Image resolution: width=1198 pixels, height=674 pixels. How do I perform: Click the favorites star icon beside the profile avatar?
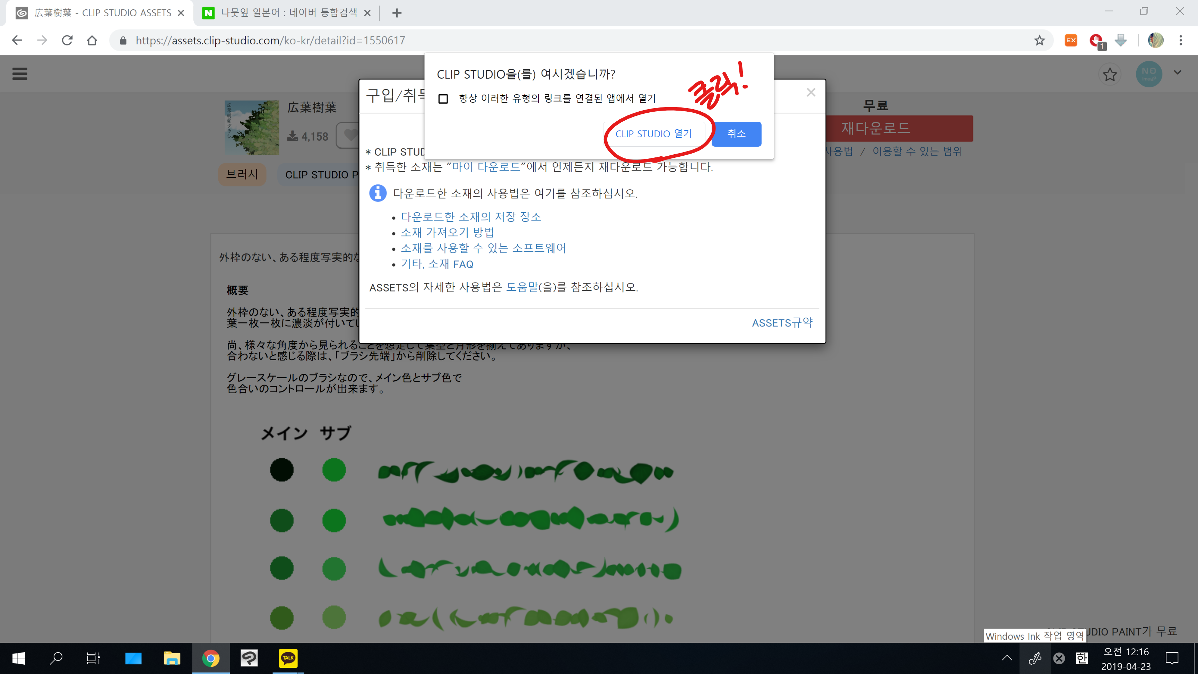coord(1110,75)
